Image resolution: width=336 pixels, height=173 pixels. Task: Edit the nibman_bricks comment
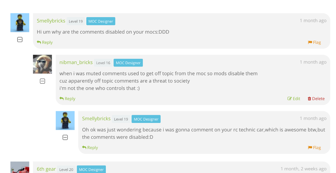tap(294, 98)
